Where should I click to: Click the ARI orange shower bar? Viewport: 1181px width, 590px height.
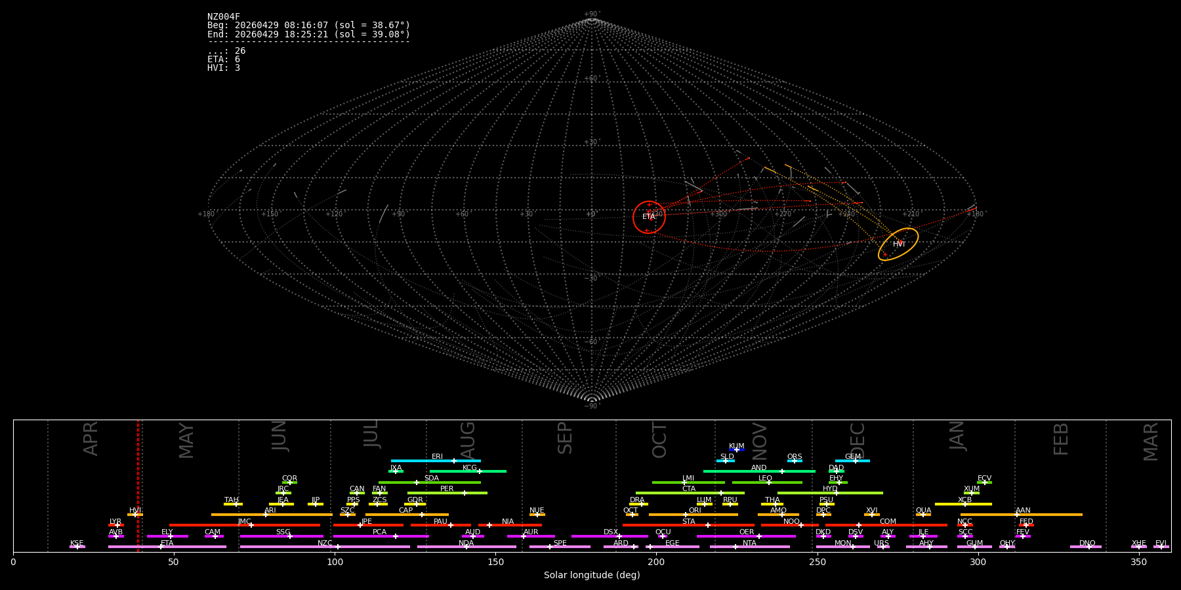point(272,515)
